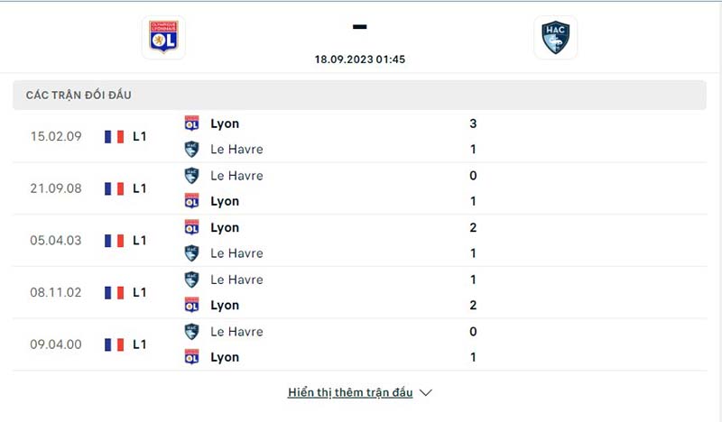Viewport: 722px width, 422px height.
Task: Click the large Le Havre HAC crest in header
Action: (x=555, y=37)
